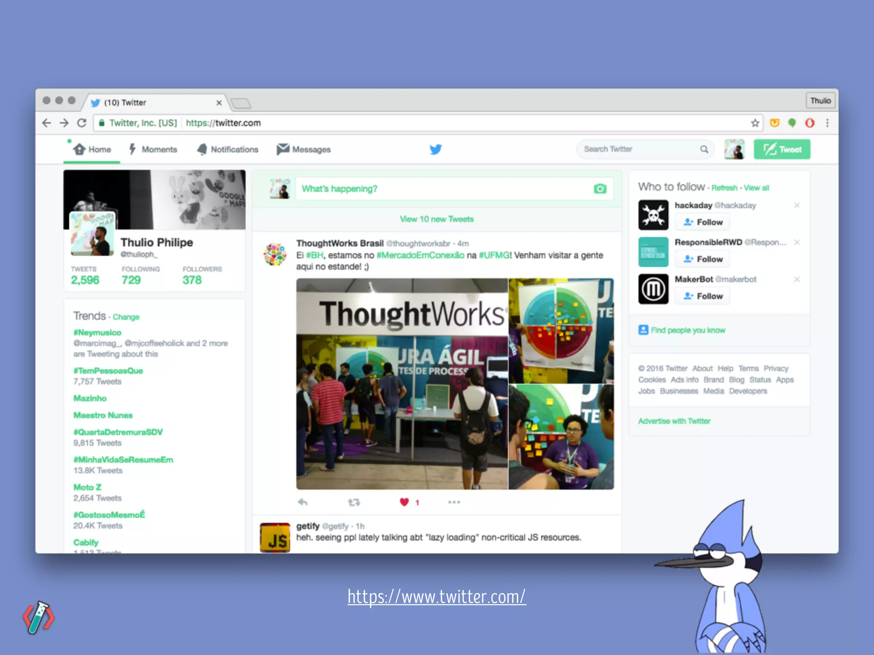Open the profile avatar menu in the navbar

734,149
